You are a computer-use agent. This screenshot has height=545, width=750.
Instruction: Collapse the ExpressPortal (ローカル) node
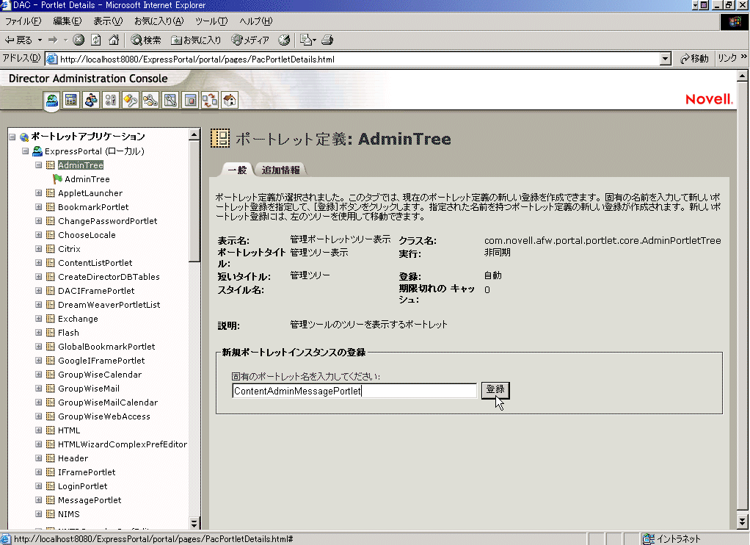pos(26,151)
